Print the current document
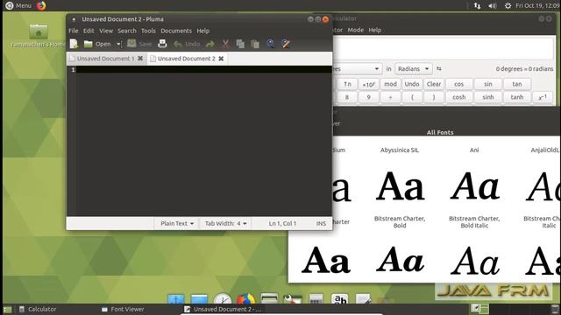561x315 pixels. [162, 44]
